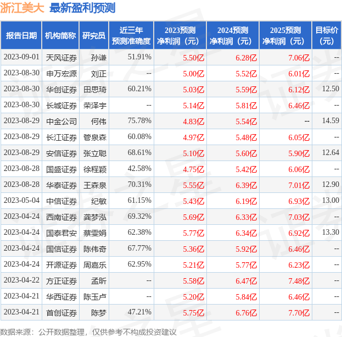Select the 研究员 column header
The height and width of the screenshot is (337, 342).
pos(94,35)
